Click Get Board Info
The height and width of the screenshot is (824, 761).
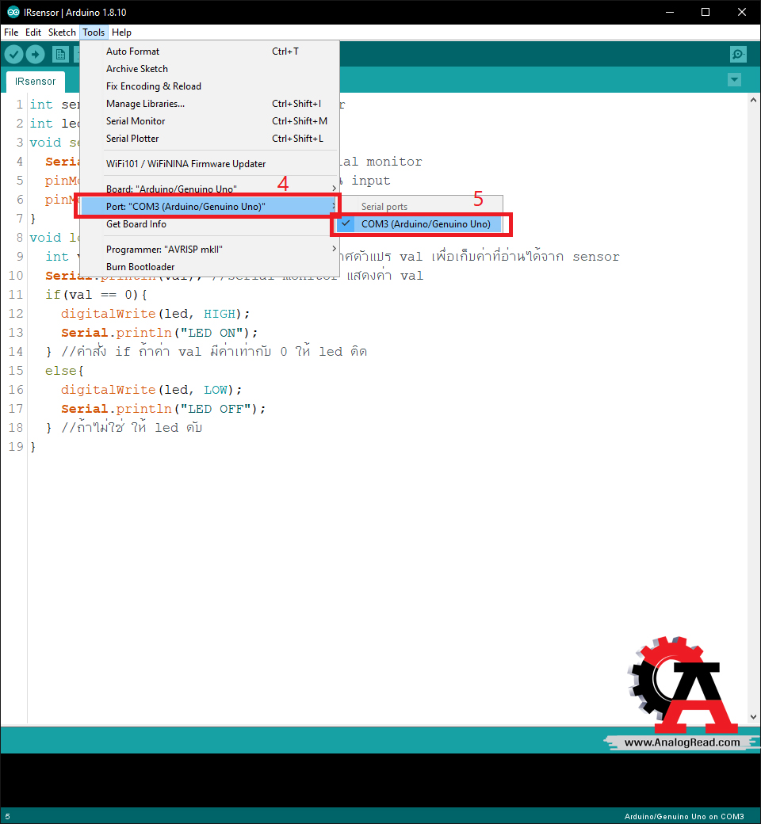coord(209,224)
